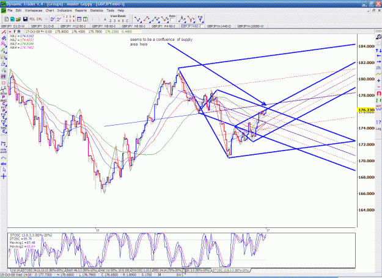Click the PDL toolbar button
The image size is (382, 278).
point(32,19)
